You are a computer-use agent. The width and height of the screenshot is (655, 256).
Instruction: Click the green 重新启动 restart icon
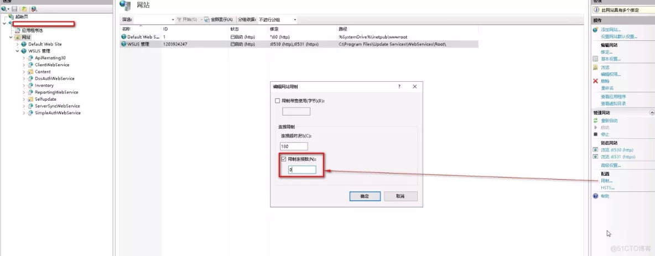596,121
